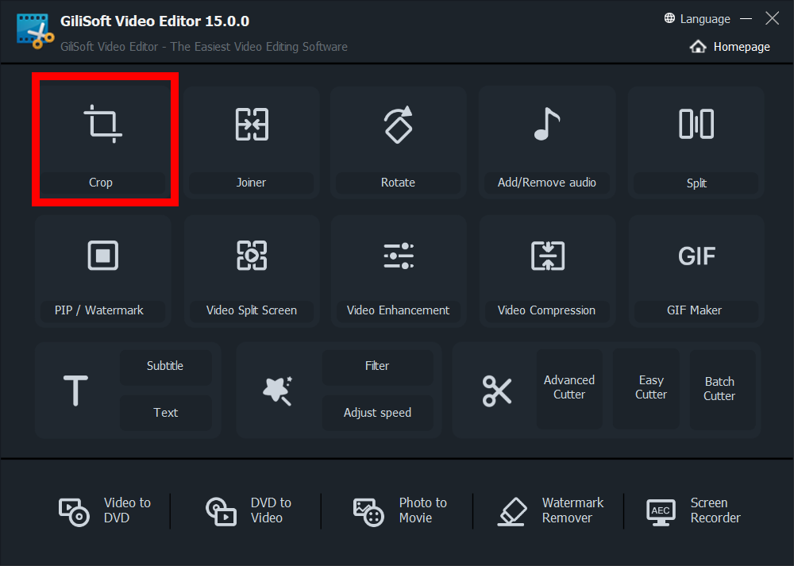
Task: Open the Crop tool icon
Action: 102,124
